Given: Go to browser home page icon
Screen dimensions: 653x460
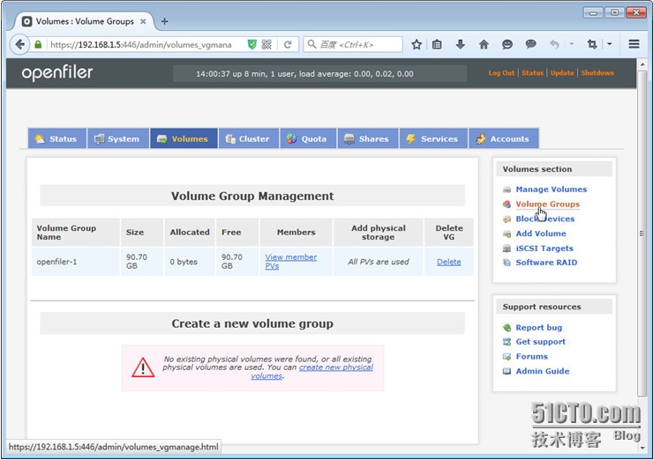Looking at the screenshot, I should [484, 44].
